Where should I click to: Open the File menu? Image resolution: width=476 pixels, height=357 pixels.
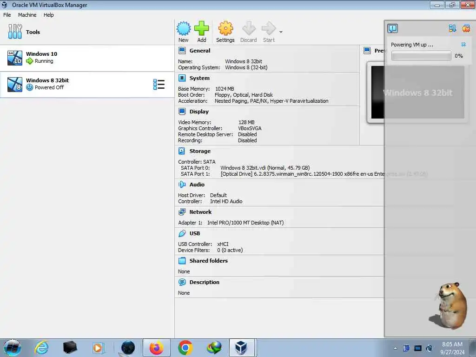point(7,15)
